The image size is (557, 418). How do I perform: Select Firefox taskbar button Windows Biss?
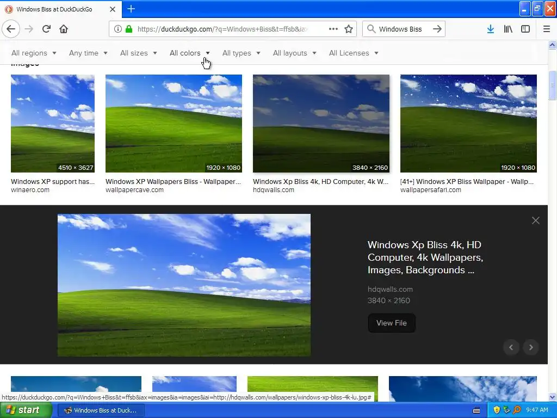pos(101,410)
